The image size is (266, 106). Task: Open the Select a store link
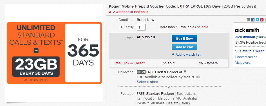coord(147,82)
